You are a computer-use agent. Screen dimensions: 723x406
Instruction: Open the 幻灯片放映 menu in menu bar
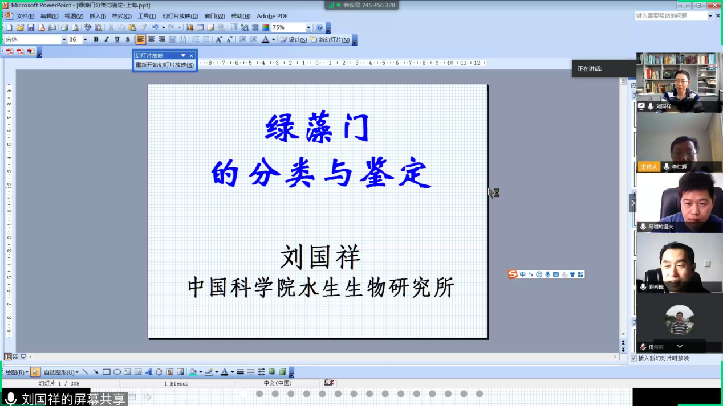point(180,16)
